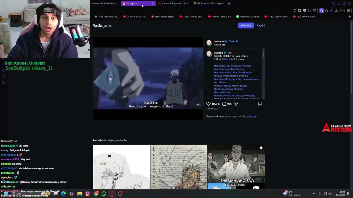Switch to Naruto Shippuden 1. Sezon tab

pyautogui.click(x=173, y=4)
